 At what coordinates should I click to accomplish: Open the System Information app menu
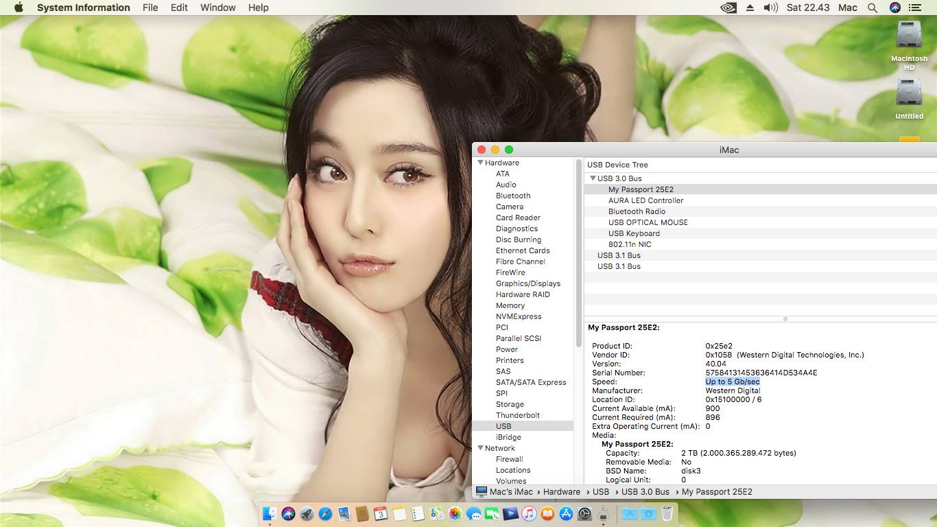[83, 8]
